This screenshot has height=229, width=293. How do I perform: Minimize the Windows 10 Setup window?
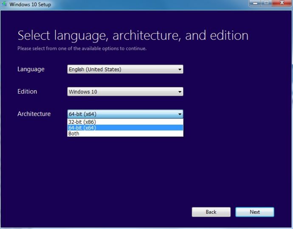point(255,3)
